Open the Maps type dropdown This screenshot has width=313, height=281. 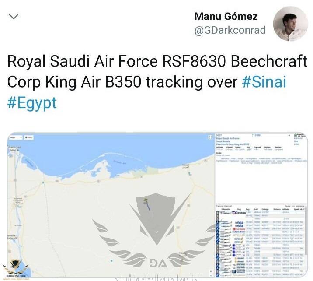pyautogui.click(x=15, y=137)
